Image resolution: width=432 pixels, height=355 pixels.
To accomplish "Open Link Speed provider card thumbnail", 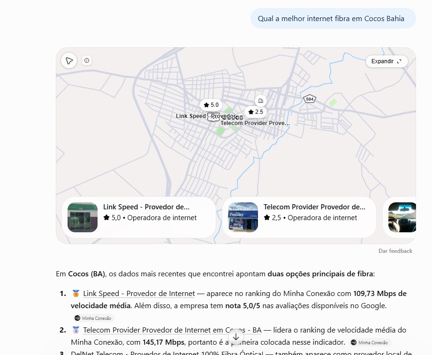I will tap(83, 217).
